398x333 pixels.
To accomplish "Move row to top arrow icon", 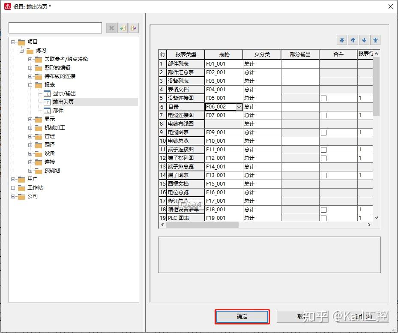I will [342, 40].
